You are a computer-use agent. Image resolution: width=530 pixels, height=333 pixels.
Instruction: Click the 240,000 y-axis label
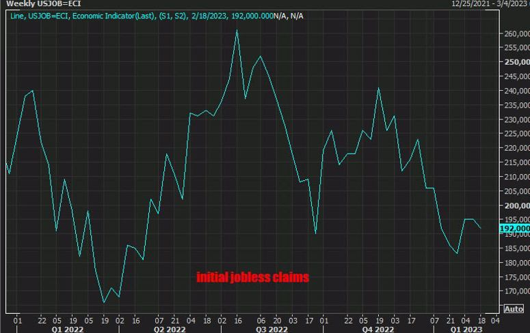coord(516,90)
